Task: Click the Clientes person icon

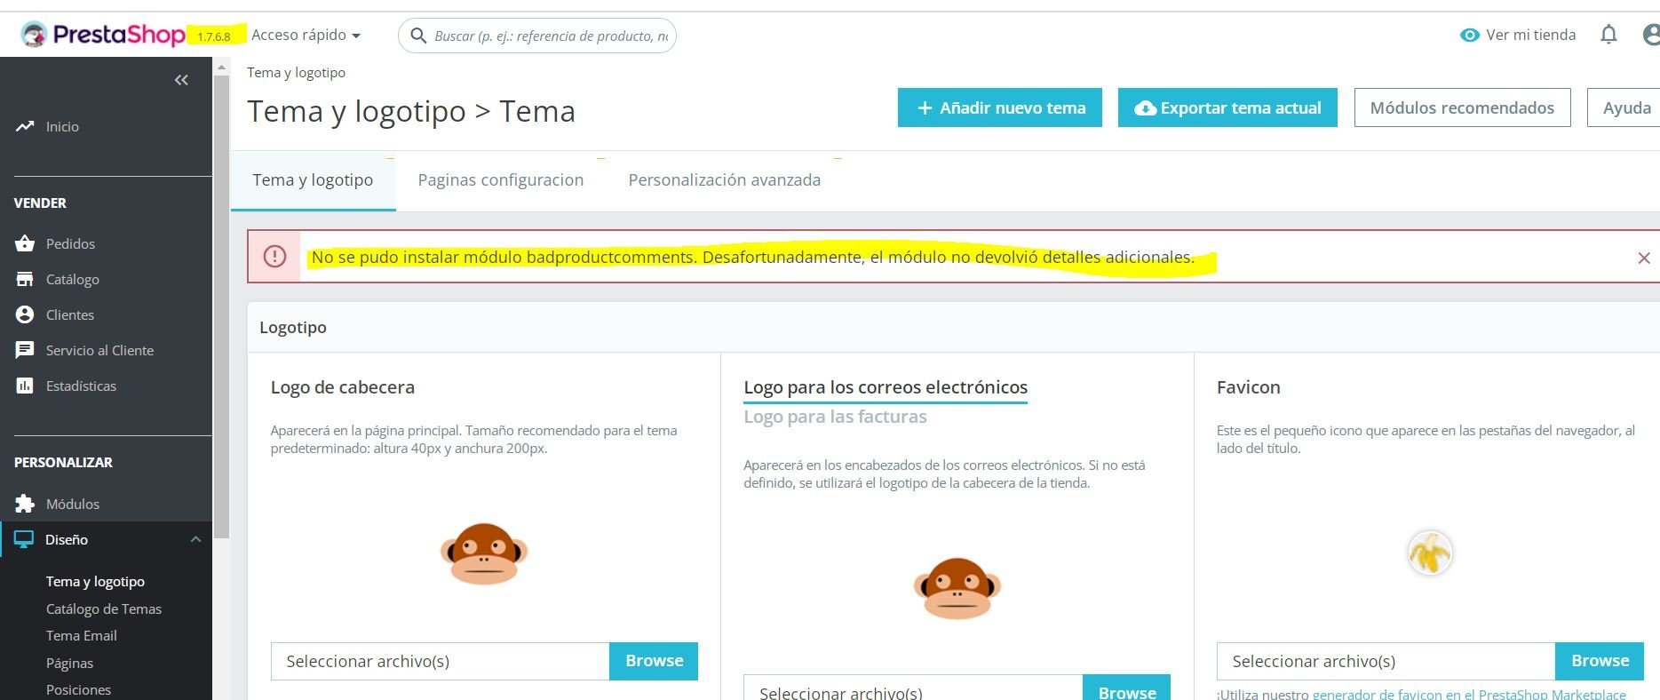Action: pos(25,314)
